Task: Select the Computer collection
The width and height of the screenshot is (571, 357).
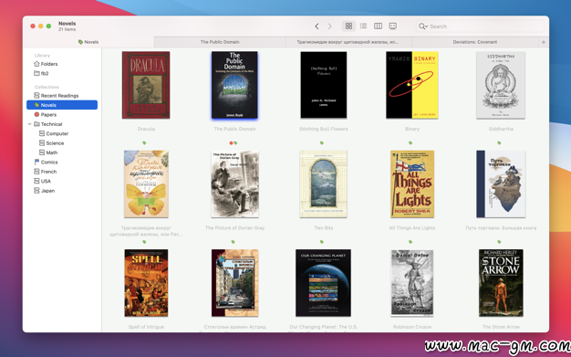Action: pos(54,133)
